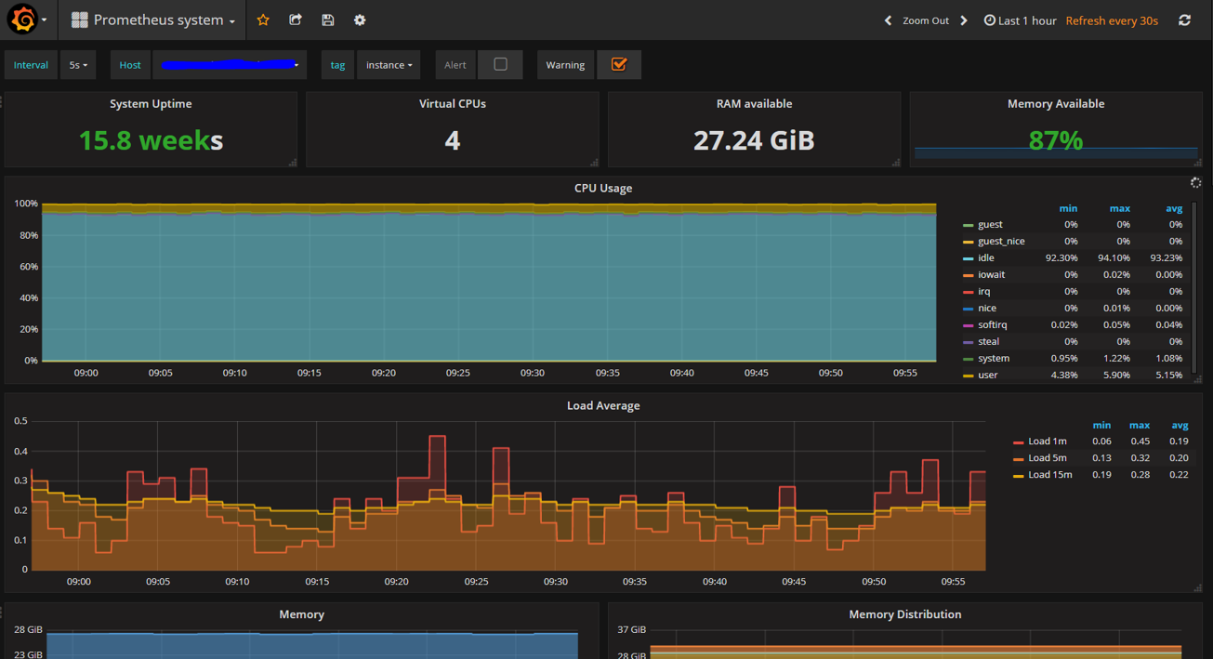Sort Load Average legend by max column
The image size is (1213, 659).
click(x=1139, y=425)
